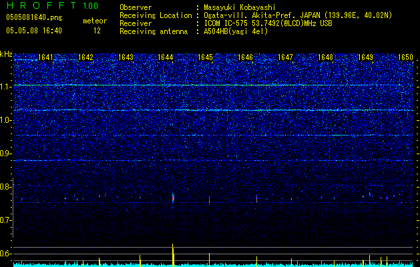Screen dimensions: 420x267
Task: Click the HROFFT title text
Action: (39, 6)
